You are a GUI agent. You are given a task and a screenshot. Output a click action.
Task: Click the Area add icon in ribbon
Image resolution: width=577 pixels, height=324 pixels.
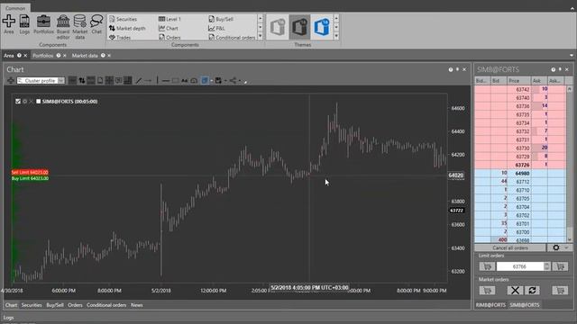coord(9,24)
